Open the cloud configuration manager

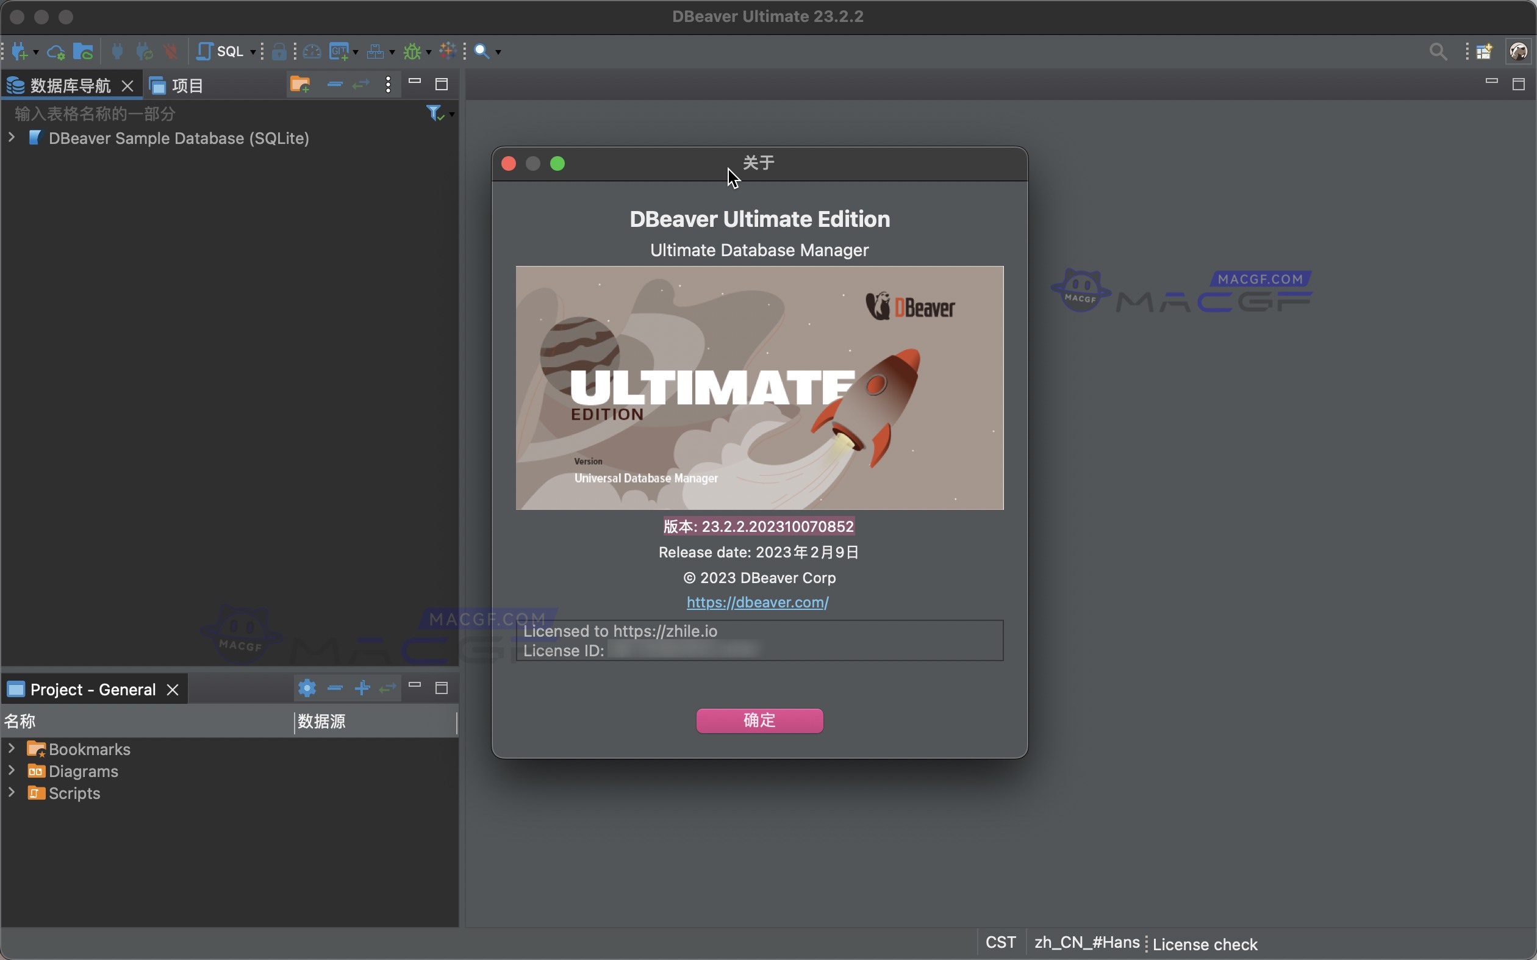(56, 52)
